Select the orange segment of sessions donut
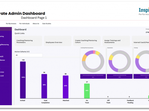 84,58
